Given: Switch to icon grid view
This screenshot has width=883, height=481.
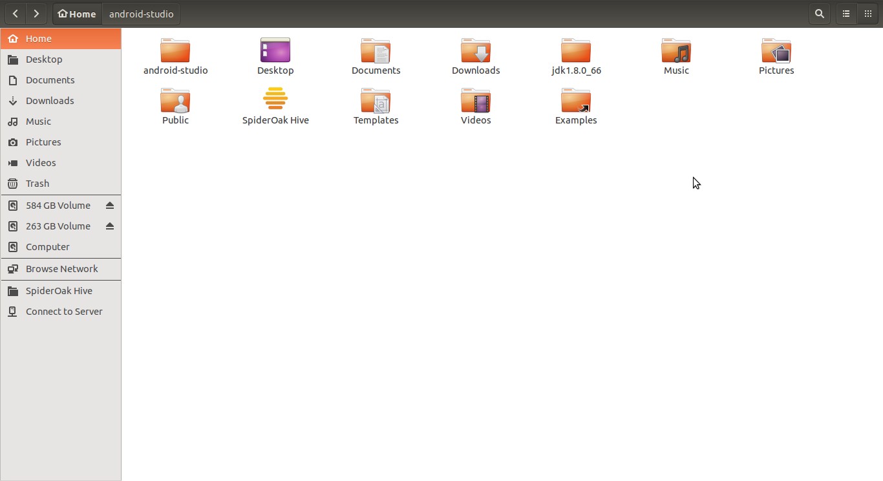Looking at the screenshot, I should point(867,14).
